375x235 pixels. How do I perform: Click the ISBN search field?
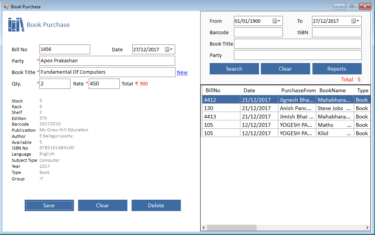[337, 32]
